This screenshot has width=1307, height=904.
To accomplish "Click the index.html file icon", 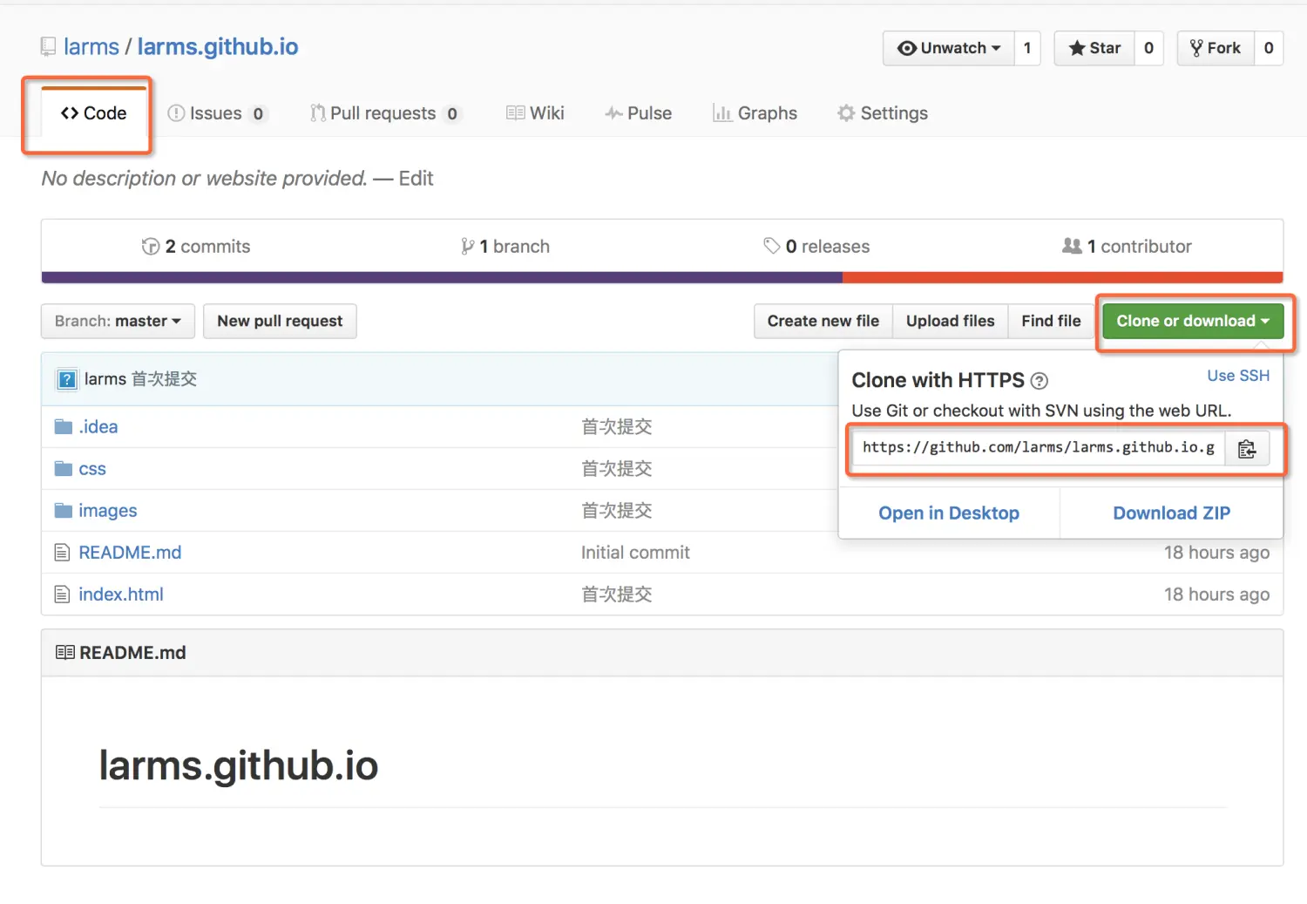I will pyautogui.click(x=62, y=595).
